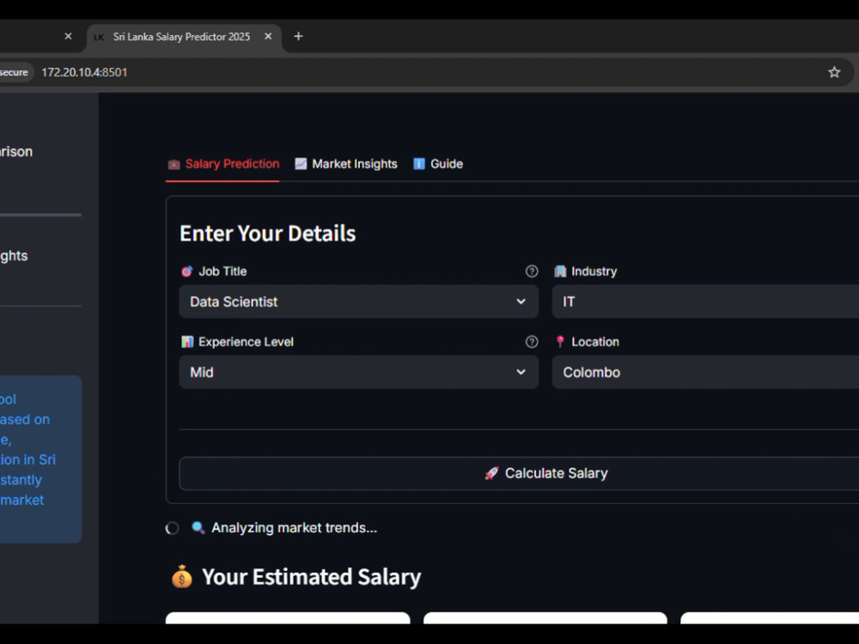Open the Guide tab
The width and height of the screenshot is (859, 644).
[x=438, y=164]
